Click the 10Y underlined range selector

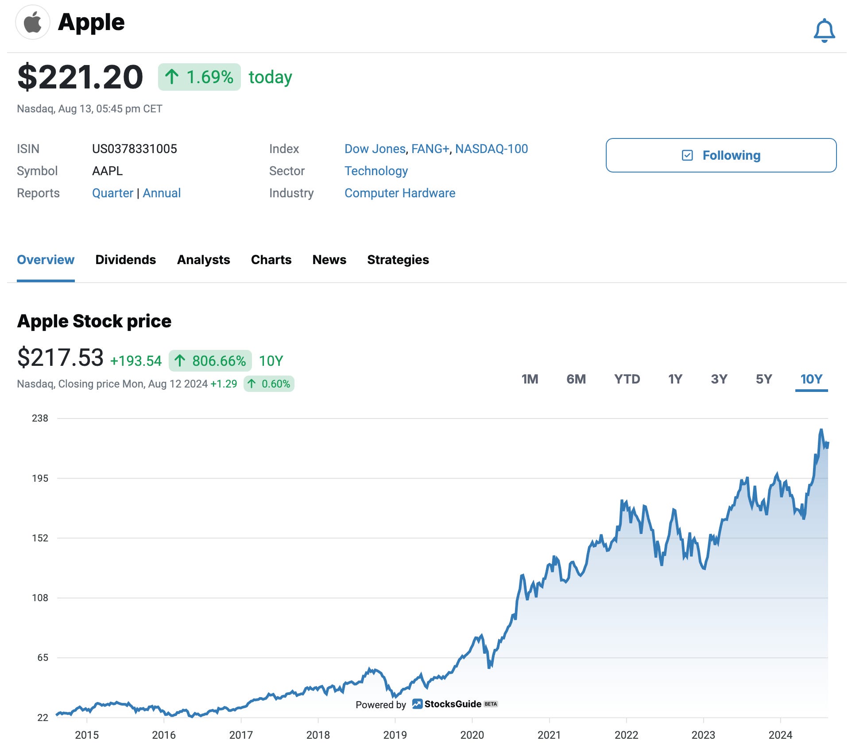(x=812, y=379)
